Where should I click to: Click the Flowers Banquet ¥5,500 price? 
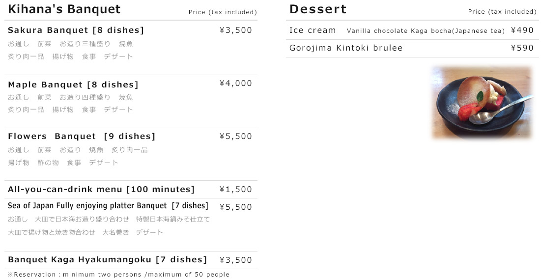[x=236, y=137]
